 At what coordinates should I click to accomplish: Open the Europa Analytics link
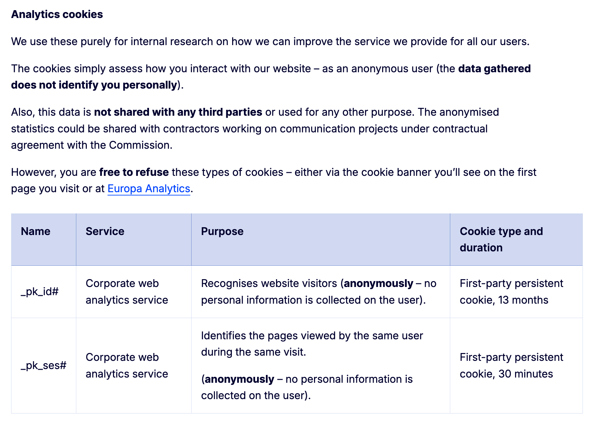pyautogui.click(x=149, y=189)
